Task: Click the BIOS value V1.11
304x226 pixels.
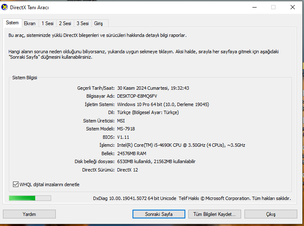Action: 123,137
